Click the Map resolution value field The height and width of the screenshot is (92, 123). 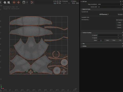109,4
